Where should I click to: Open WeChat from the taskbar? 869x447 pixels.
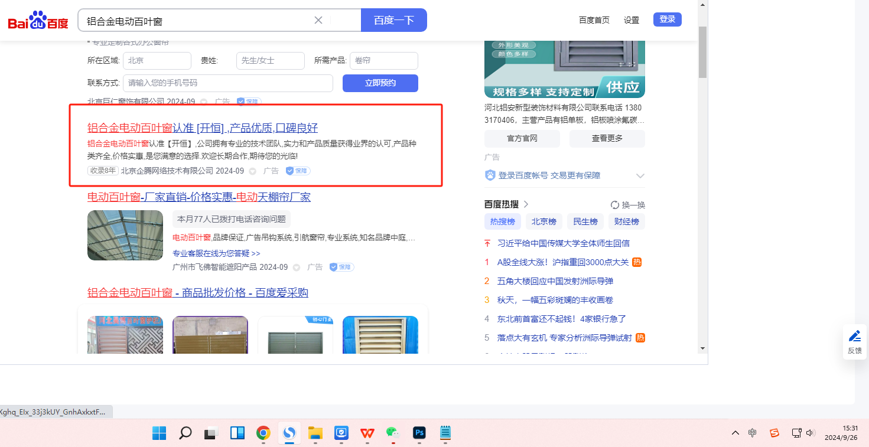pos(393,433)
